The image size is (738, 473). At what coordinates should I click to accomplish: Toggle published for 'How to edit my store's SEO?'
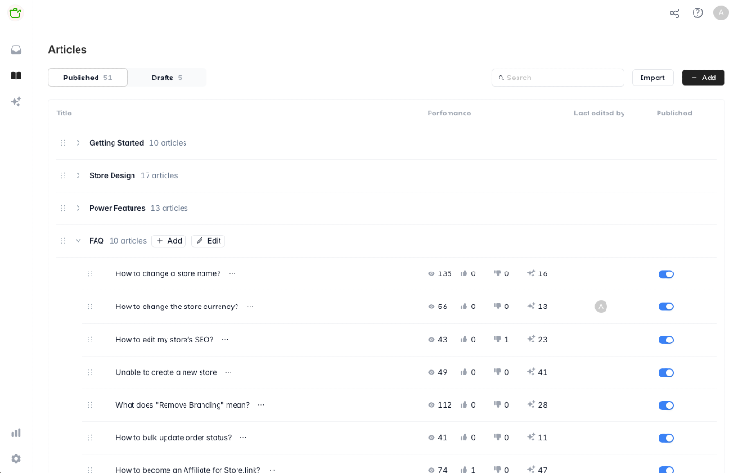(x=666, y=340)
